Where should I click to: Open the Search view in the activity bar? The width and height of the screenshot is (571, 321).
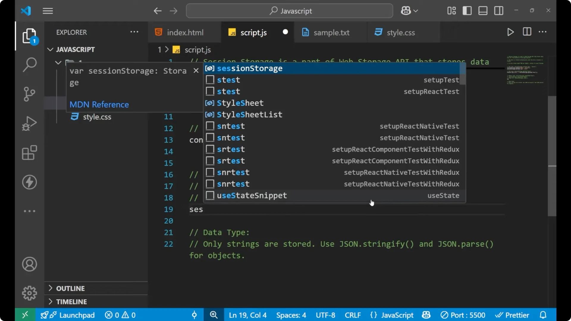coord(29,64)
